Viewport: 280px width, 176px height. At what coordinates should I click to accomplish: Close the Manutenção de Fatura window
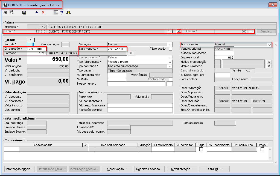coord(273,5)
